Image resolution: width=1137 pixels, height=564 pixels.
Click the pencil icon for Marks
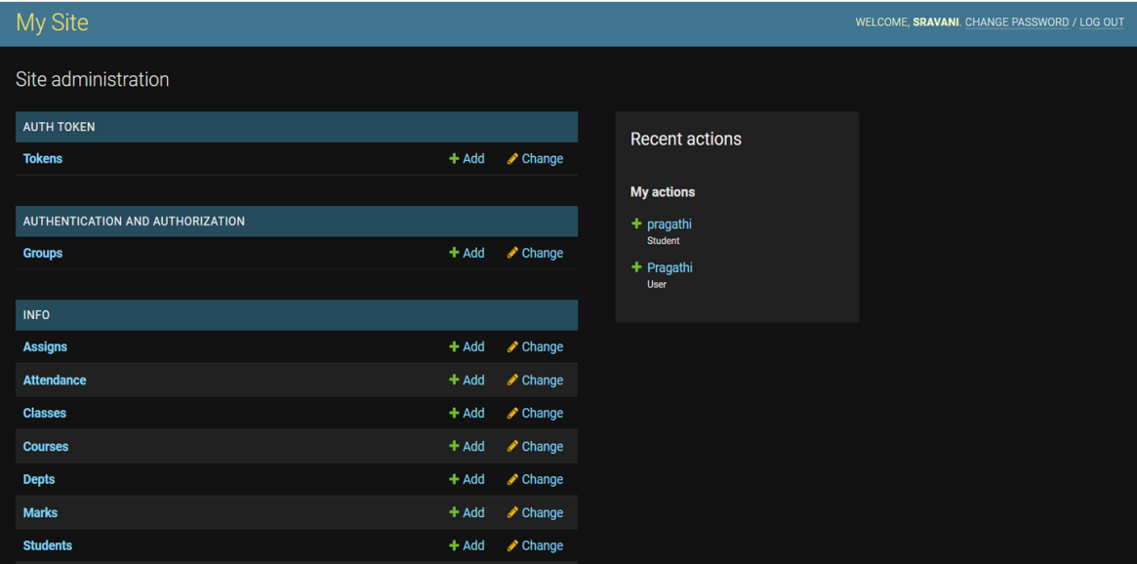click(512, 513)
